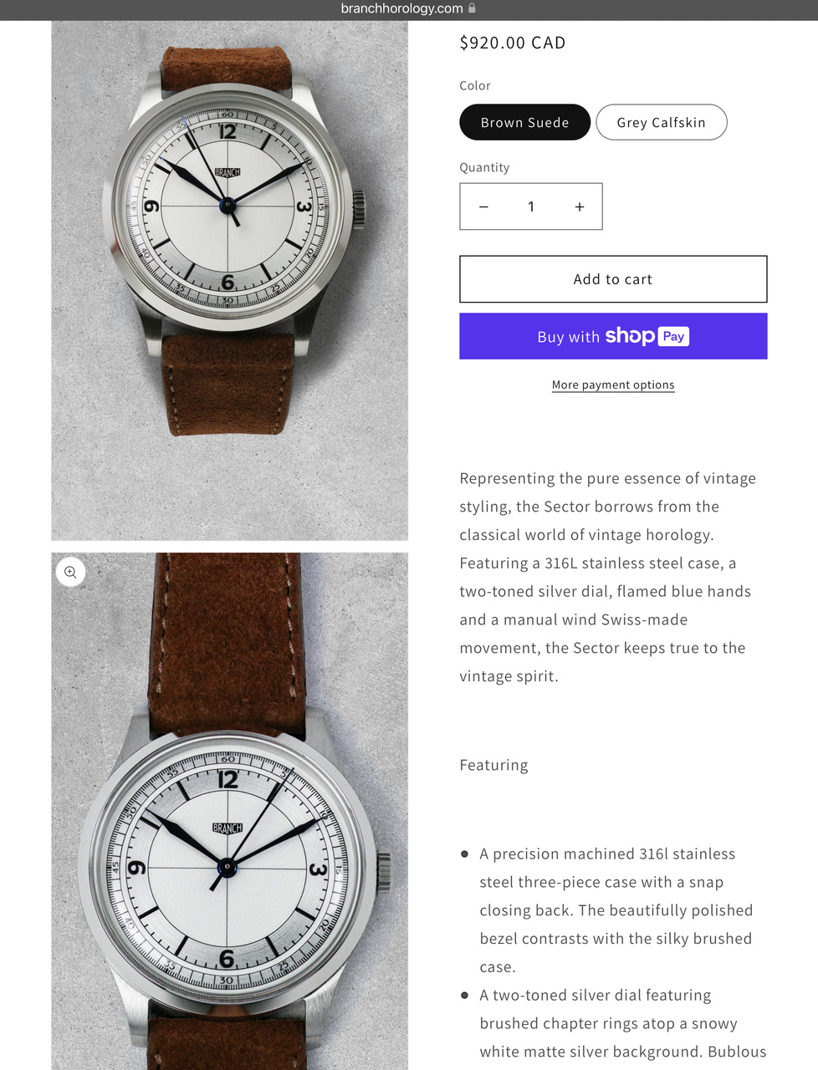Select the Brown Suede color option
The width and height of the screenshot is (818, 1070).
(x=524, y=122)
